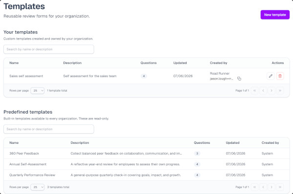Select question count badge for Annual Self-Assessment

197,164
